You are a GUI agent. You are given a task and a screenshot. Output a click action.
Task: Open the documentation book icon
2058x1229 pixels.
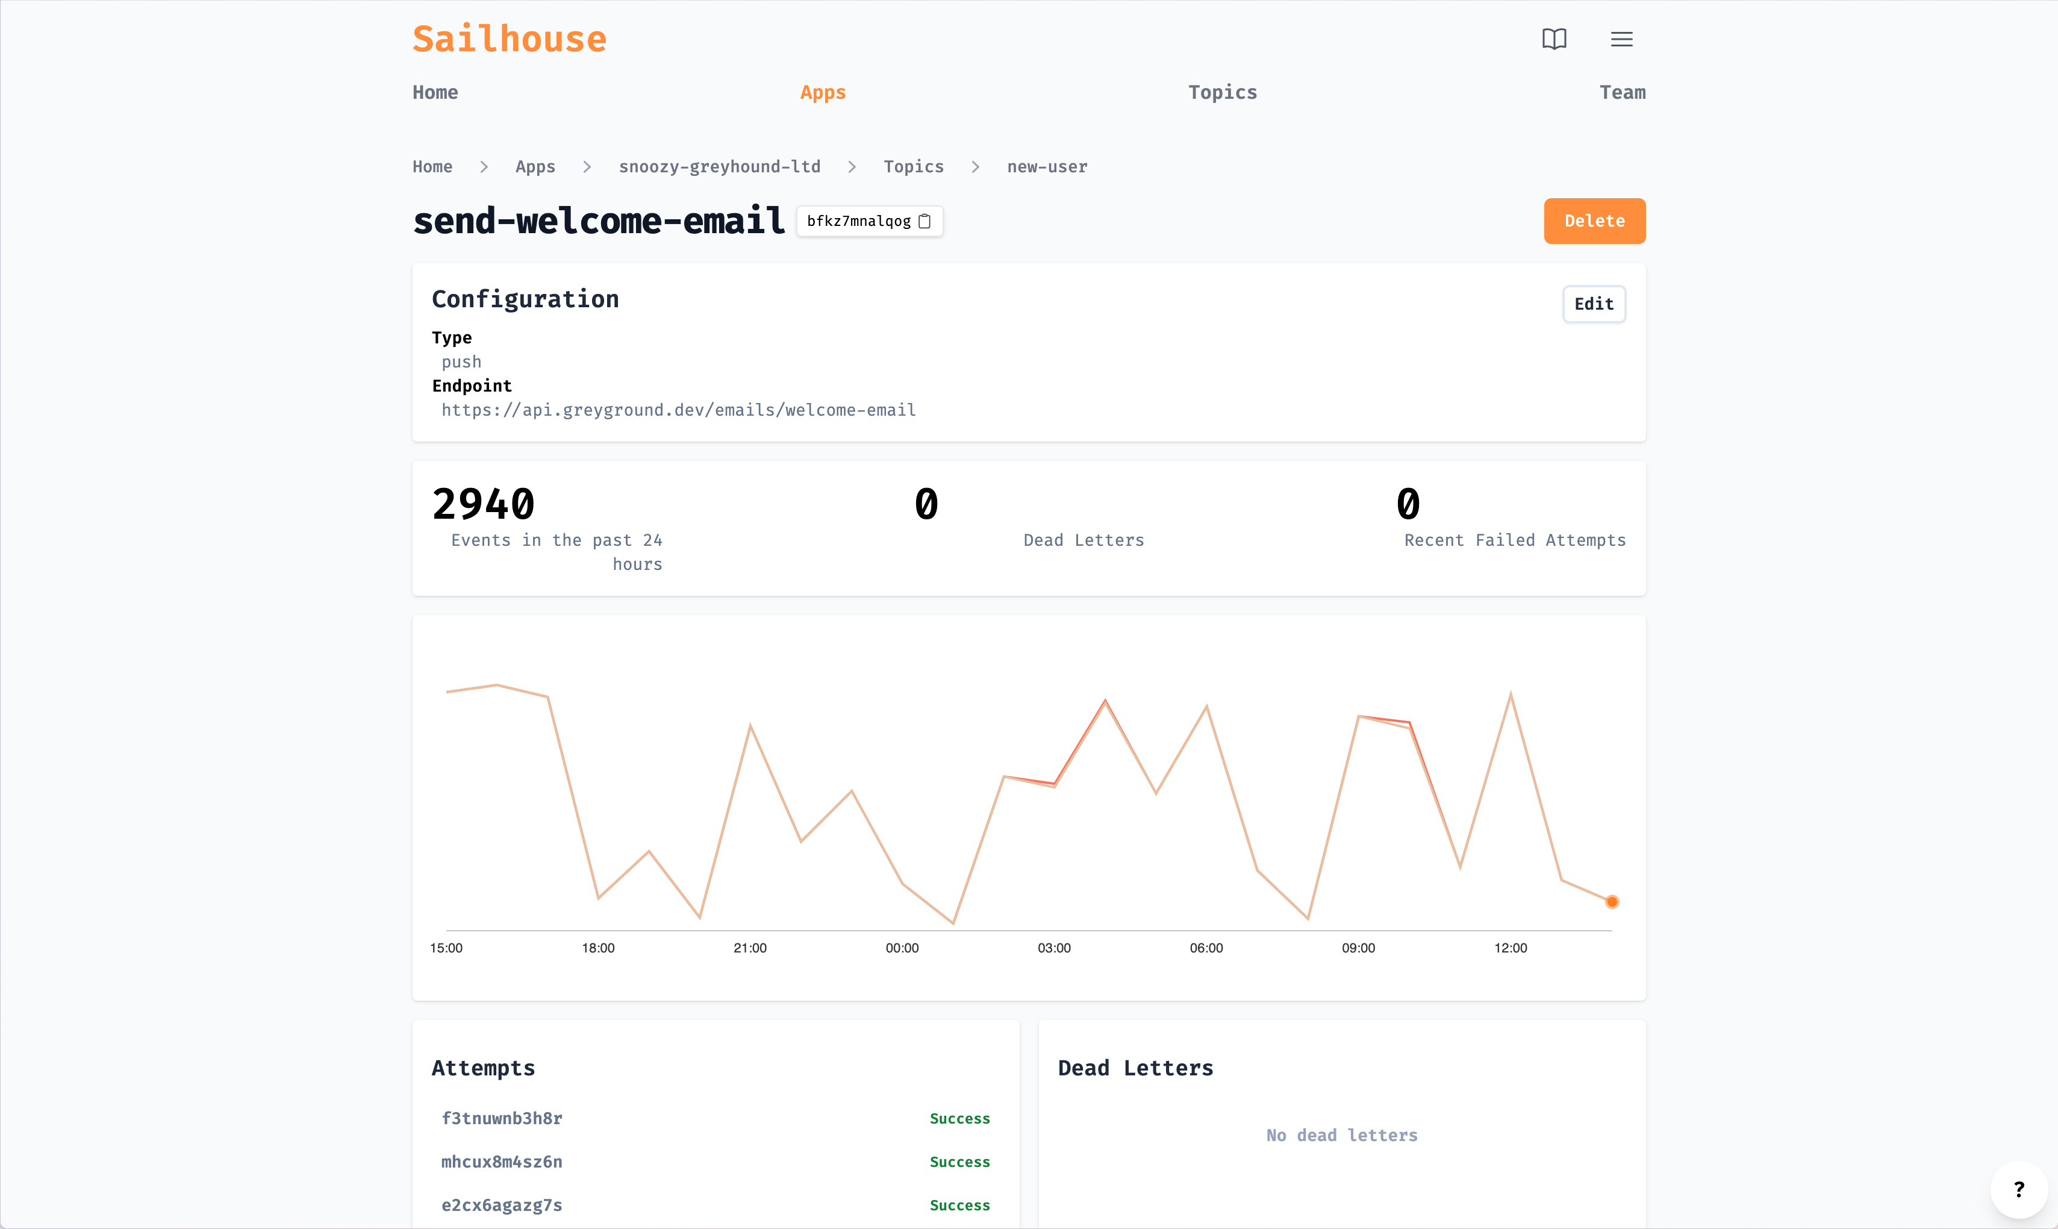point(1554,39)
